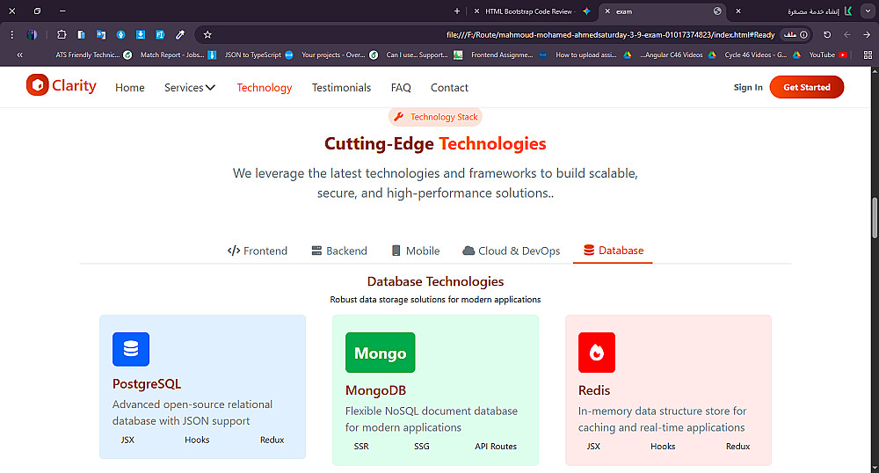Open Frontend Assignme... bookmark
The width and height of the screenshot is (879, 473).
(x=508, y=55)
